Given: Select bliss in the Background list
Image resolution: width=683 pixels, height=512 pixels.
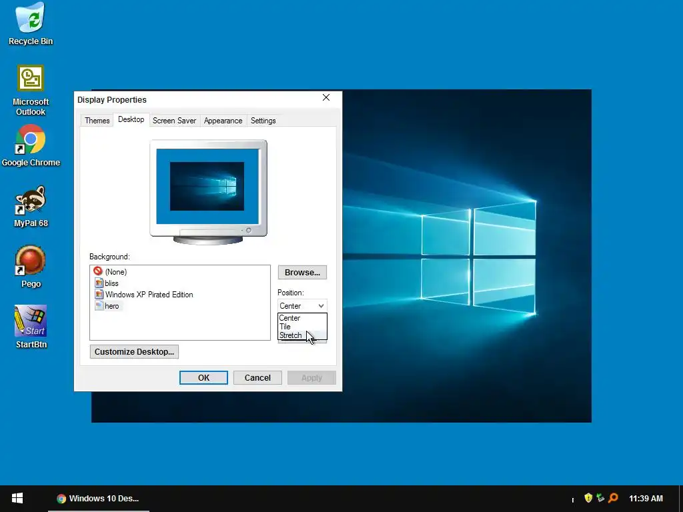Looking at the screenshot, I should (x=111, y=283).
